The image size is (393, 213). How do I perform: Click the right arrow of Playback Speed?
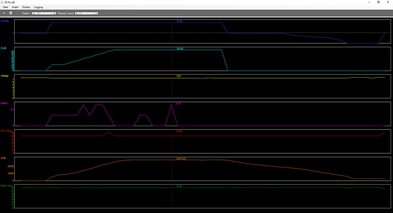(97, 13)
